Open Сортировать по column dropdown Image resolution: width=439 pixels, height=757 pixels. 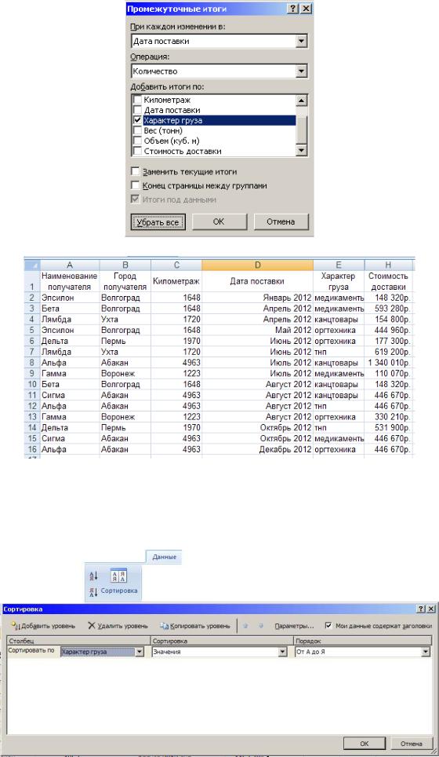[140, 652]
